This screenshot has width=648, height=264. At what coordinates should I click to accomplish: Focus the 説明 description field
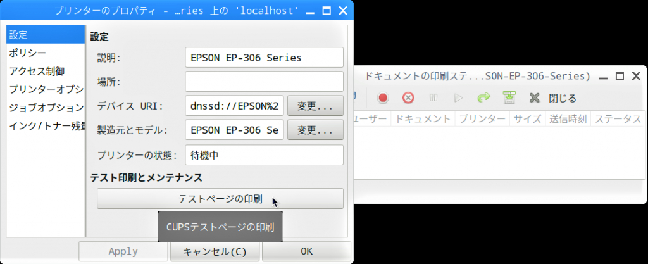pyautogui.click(x=264, y=58)
